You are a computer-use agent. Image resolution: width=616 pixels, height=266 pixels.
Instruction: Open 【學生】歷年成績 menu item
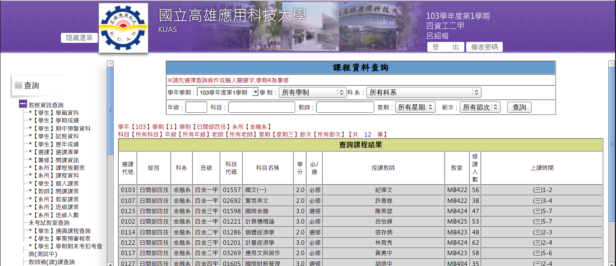[x=54, y=144]
